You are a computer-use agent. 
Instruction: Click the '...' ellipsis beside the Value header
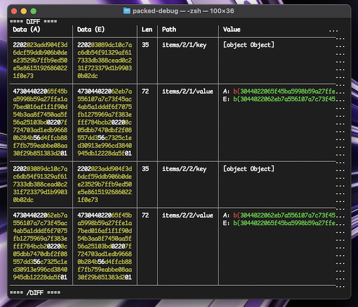coord(334,31)
